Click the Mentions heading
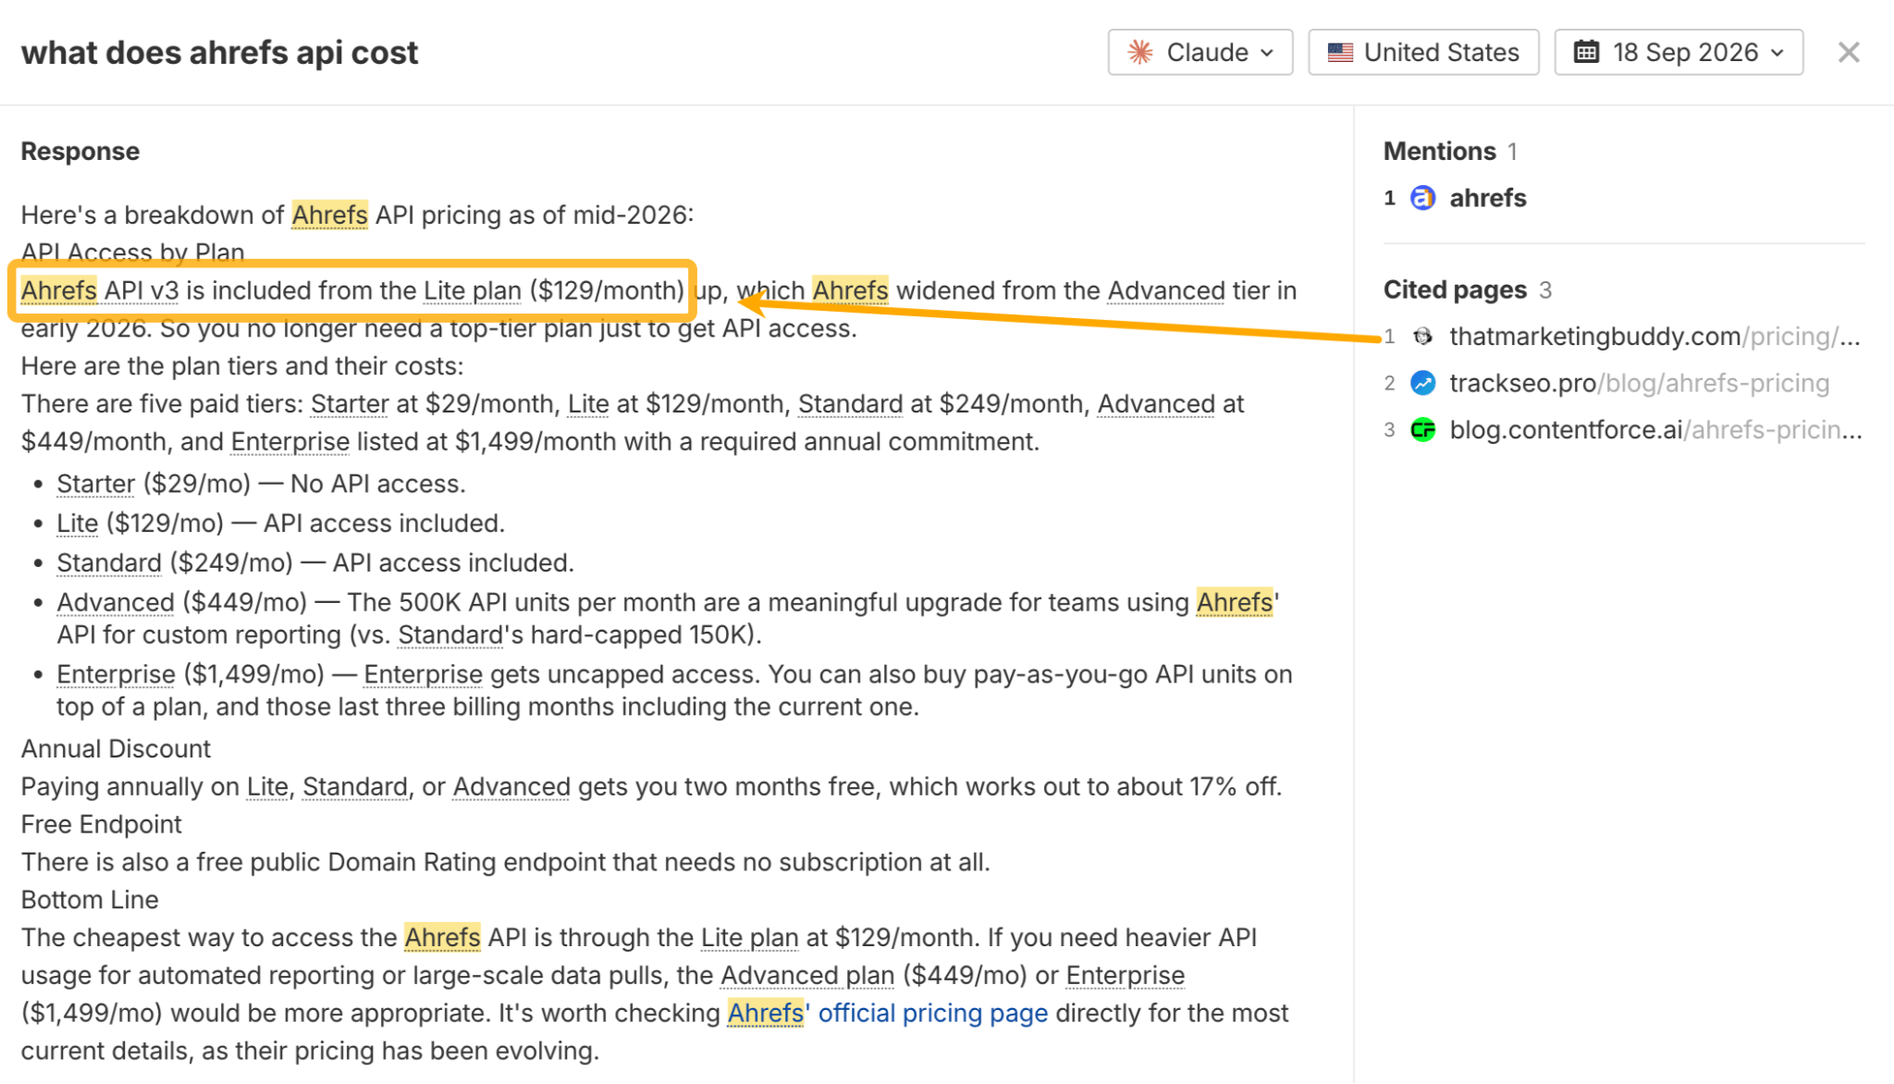Viewport: 1894px width, 1084px height. pyautogui.click(x=1439, y=151)
